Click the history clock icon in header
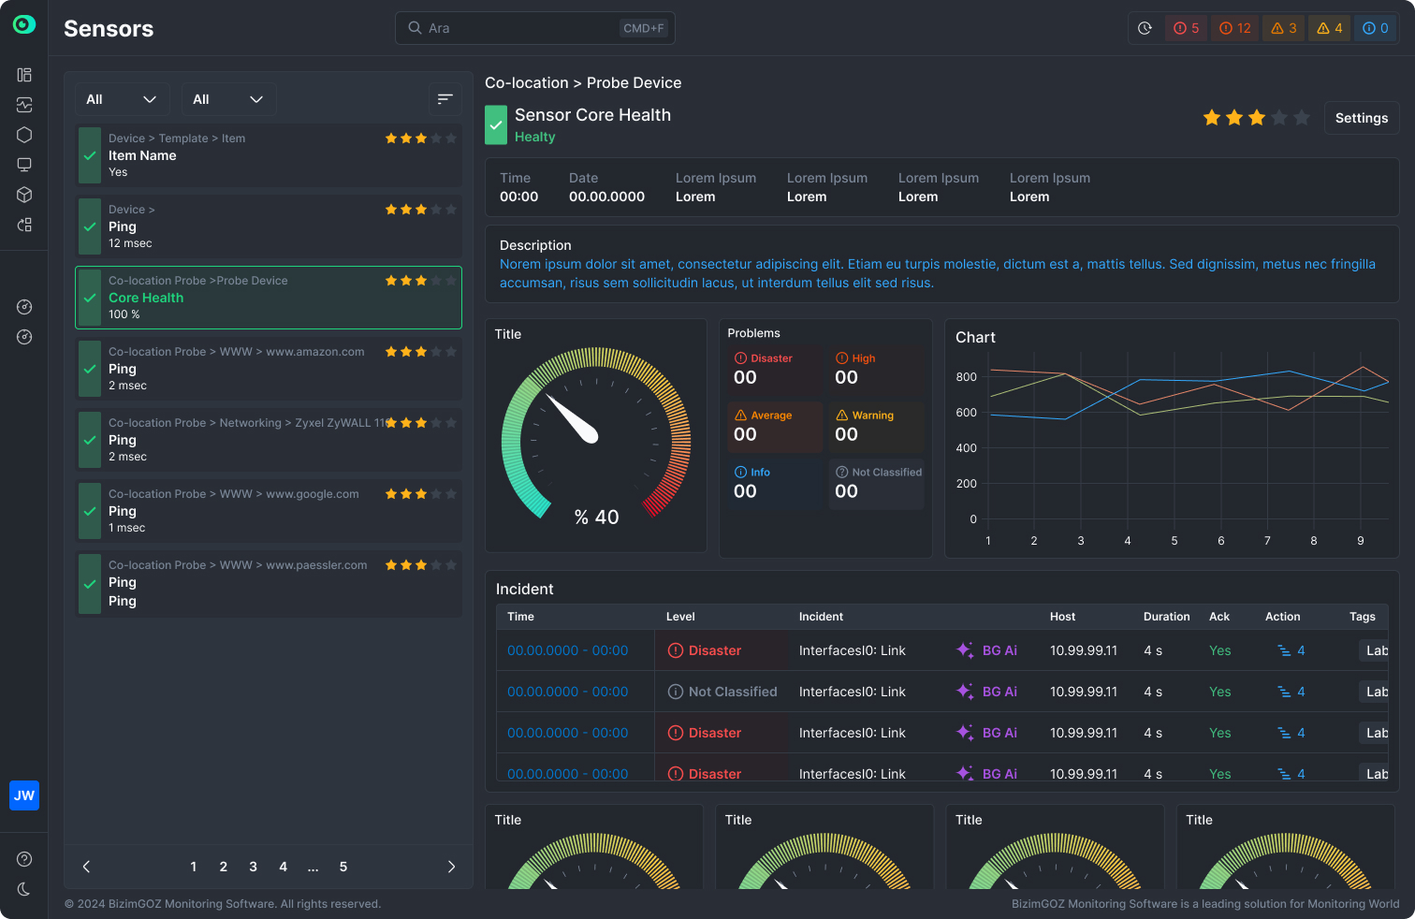The width and height of the screenshot is (1415, 919). [1145, 28]
